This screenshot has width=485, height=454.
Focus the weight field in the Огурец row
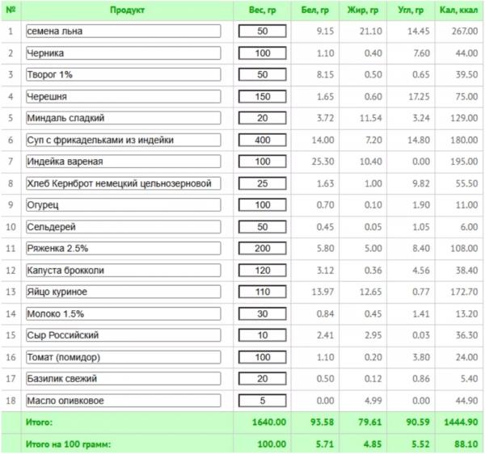click(x=262, y=205)
